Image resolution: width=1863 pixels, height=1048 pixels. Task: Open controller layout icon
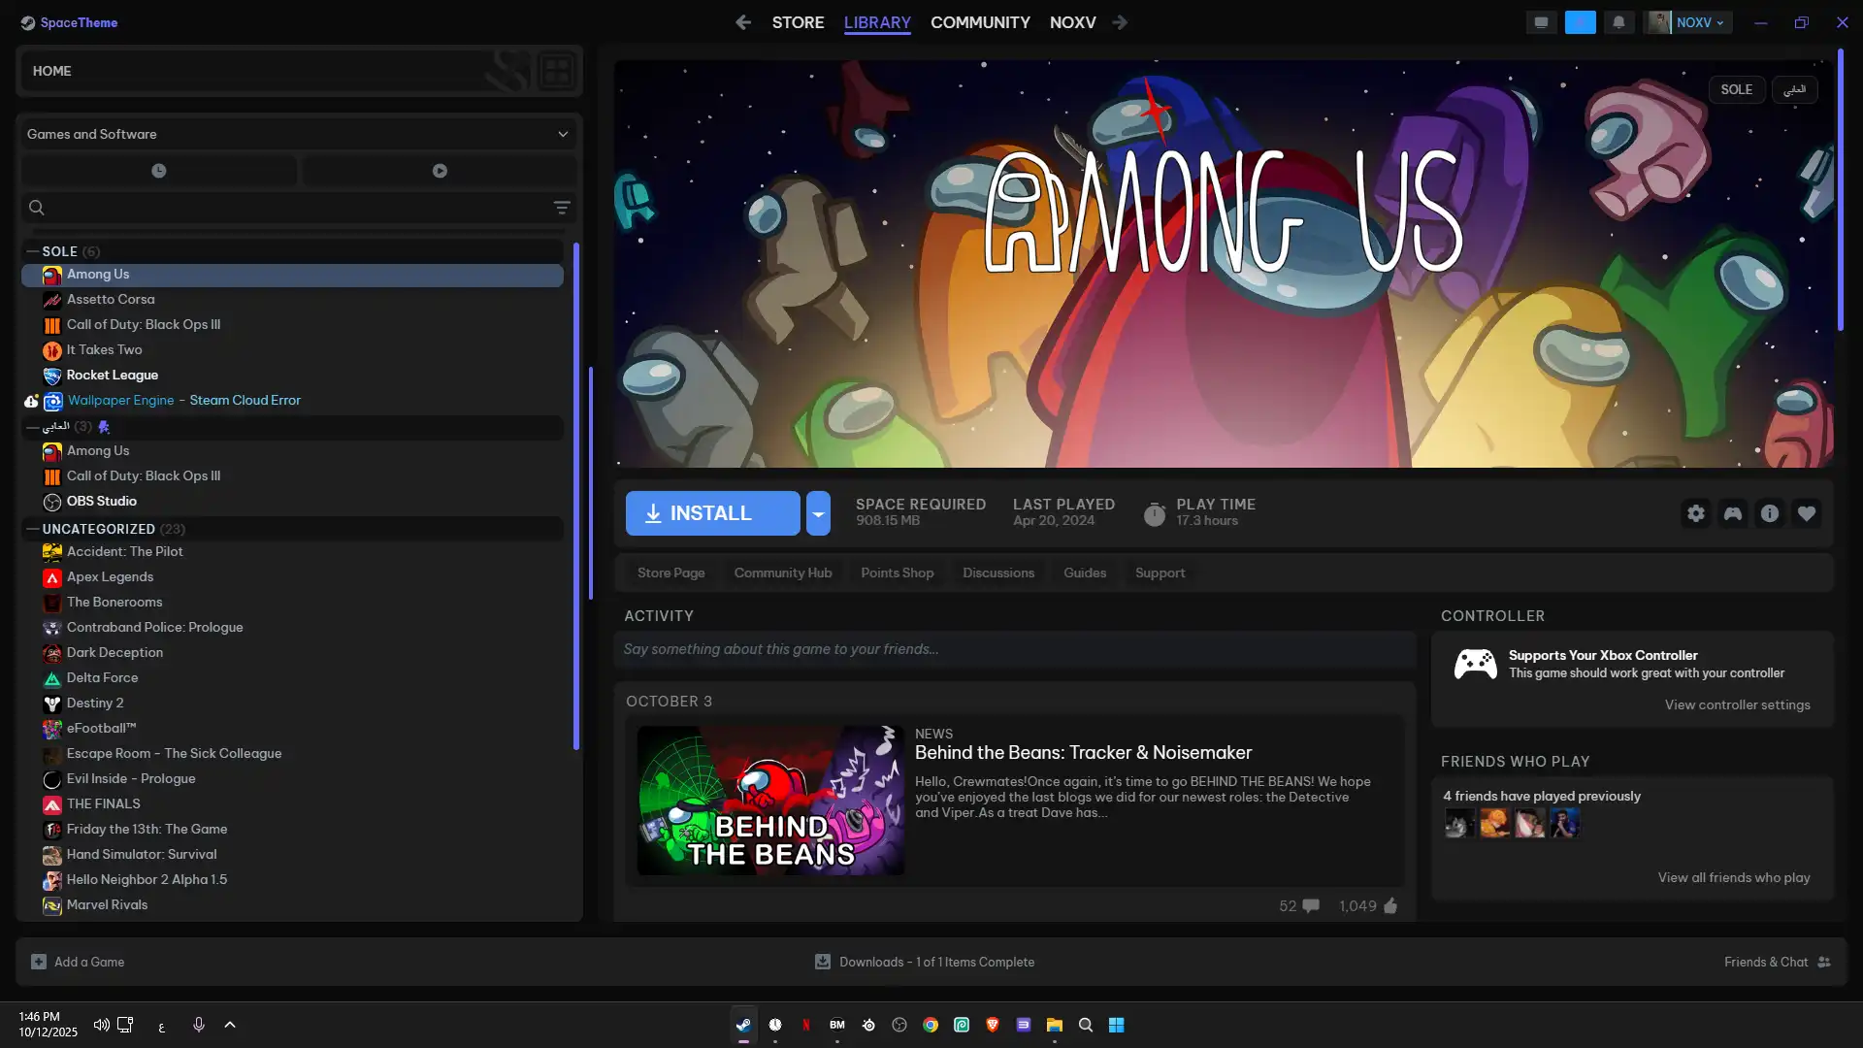point(1733,513)
